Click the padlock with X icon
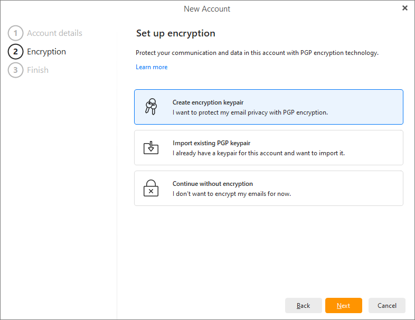The height and width of the screenshot is (320, 415). coord(151,189)
